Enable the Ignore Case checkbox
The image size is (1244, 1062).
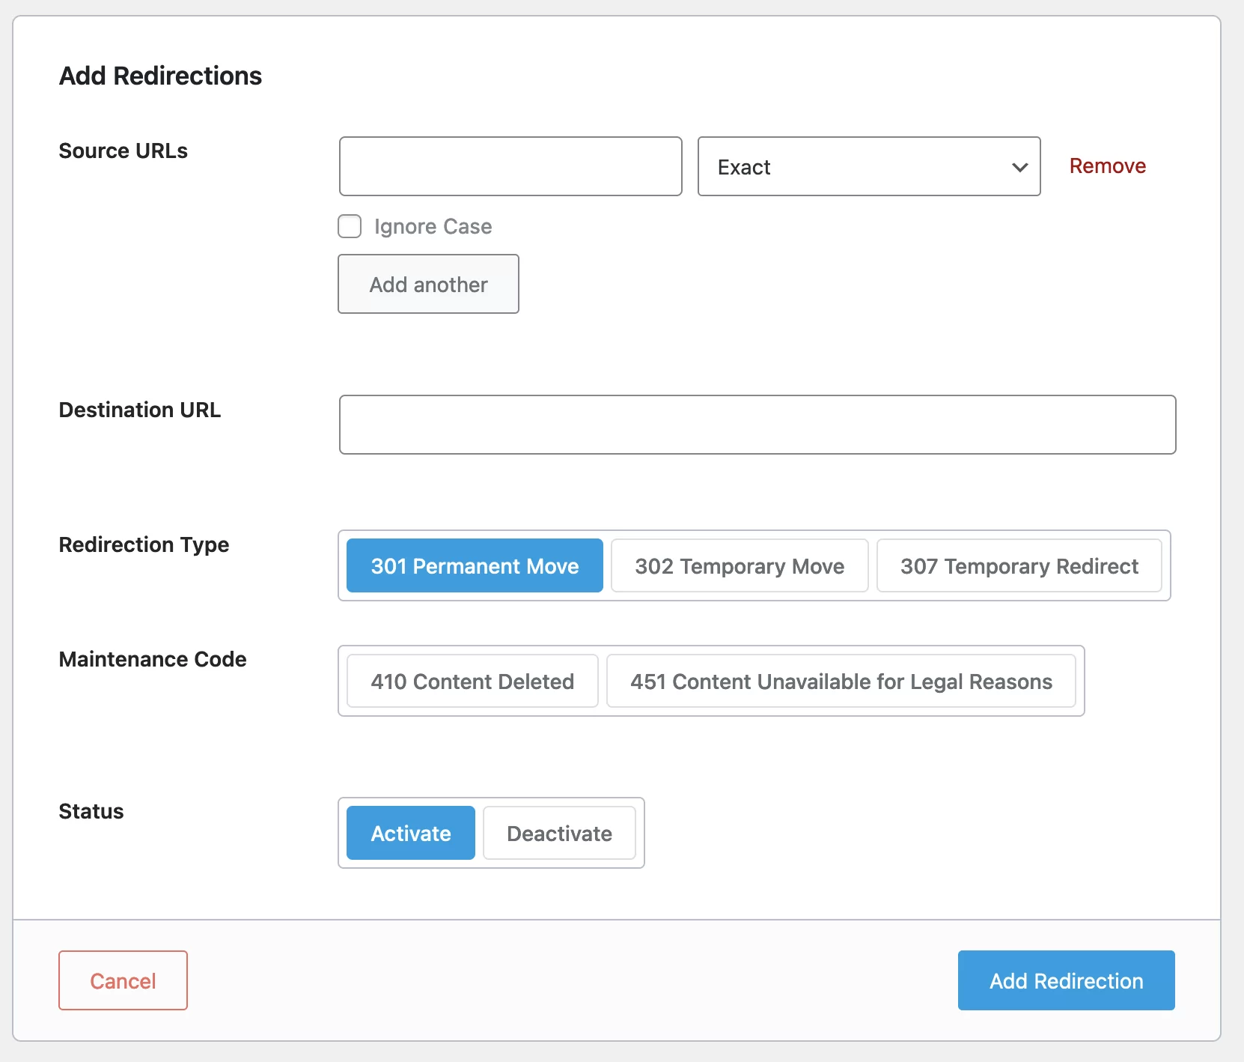pos(350,226)
